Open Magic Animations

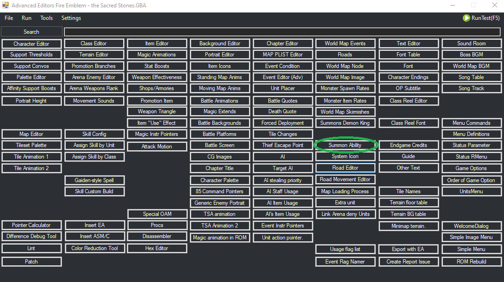(156, 55)
